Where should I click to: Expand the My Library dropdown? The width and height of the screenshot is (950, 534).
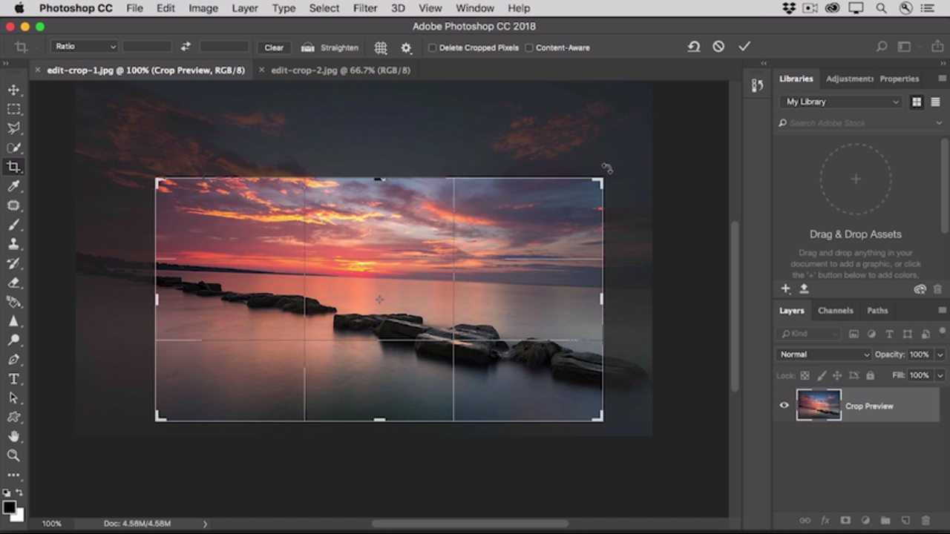pyautogui.click(x=842, y=102)
